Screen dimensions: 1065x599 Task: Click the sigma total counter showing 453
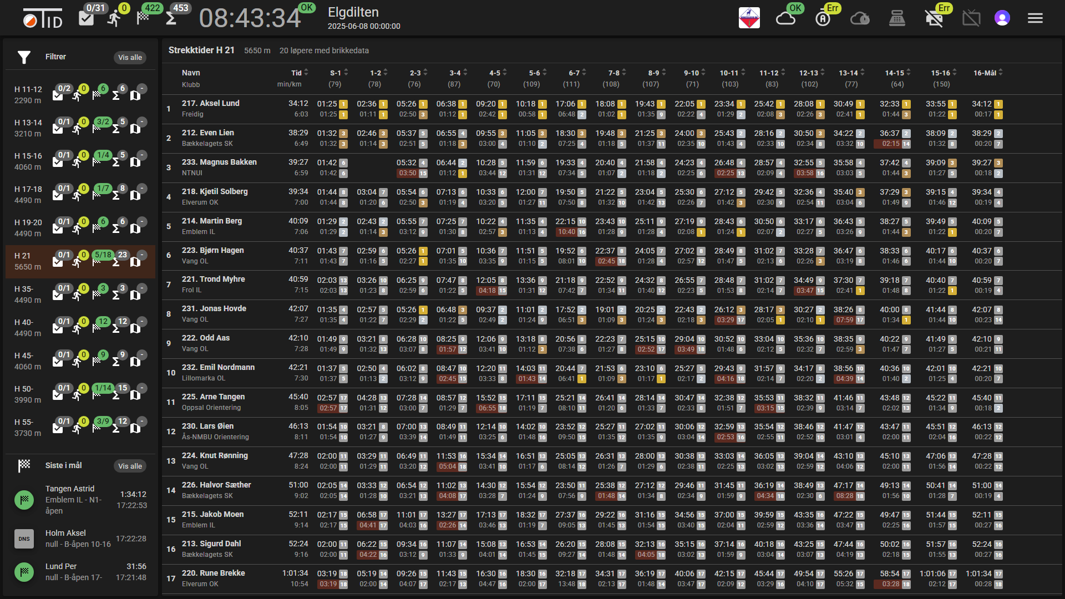point(171,18)
